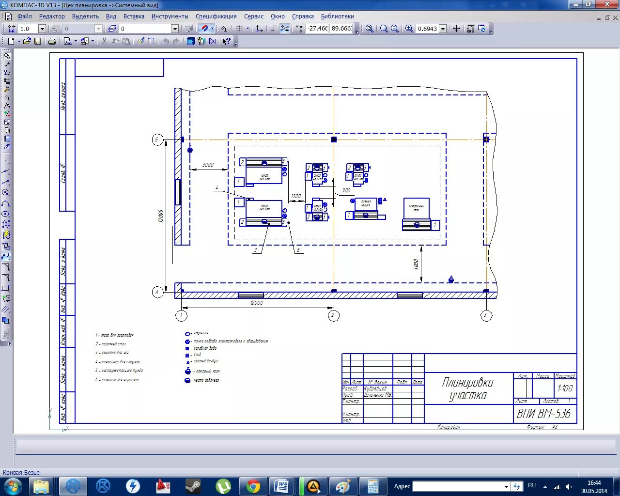This screenshot has height=496, width=620.
Task: Switch to the Measurements page icon in sidebar
Action: [7, 105]
